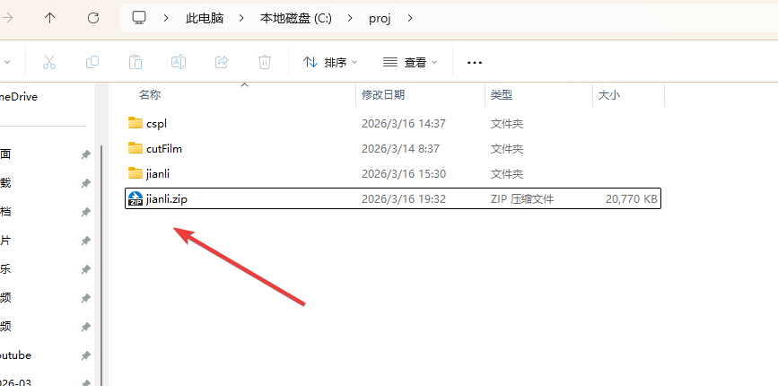Select the cspl folder

pyautogui.click(x=156, y=123)
